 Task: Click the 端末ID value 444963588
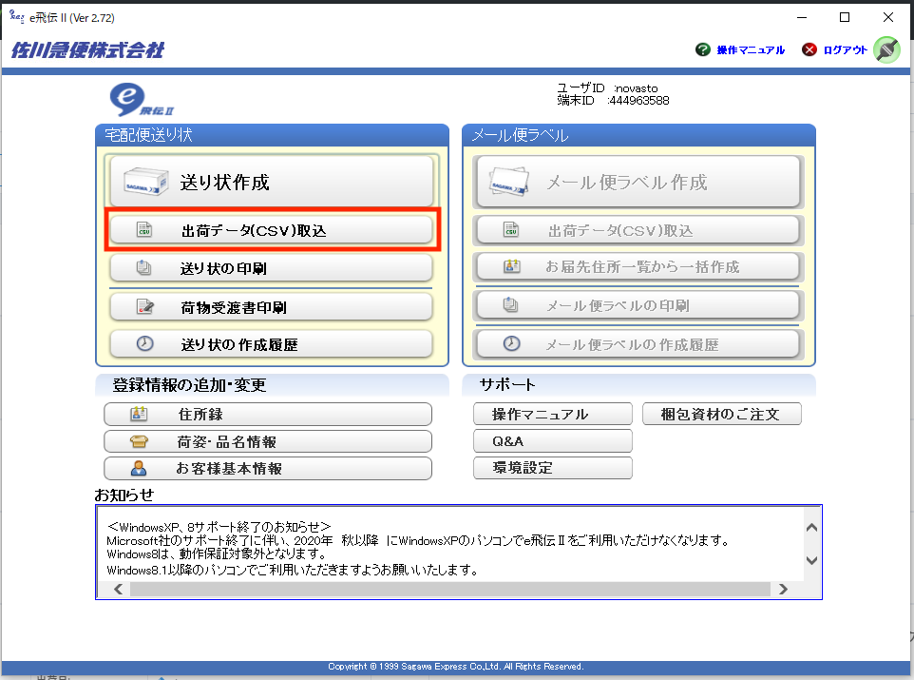pyautogui.click(x=639, y=101)
